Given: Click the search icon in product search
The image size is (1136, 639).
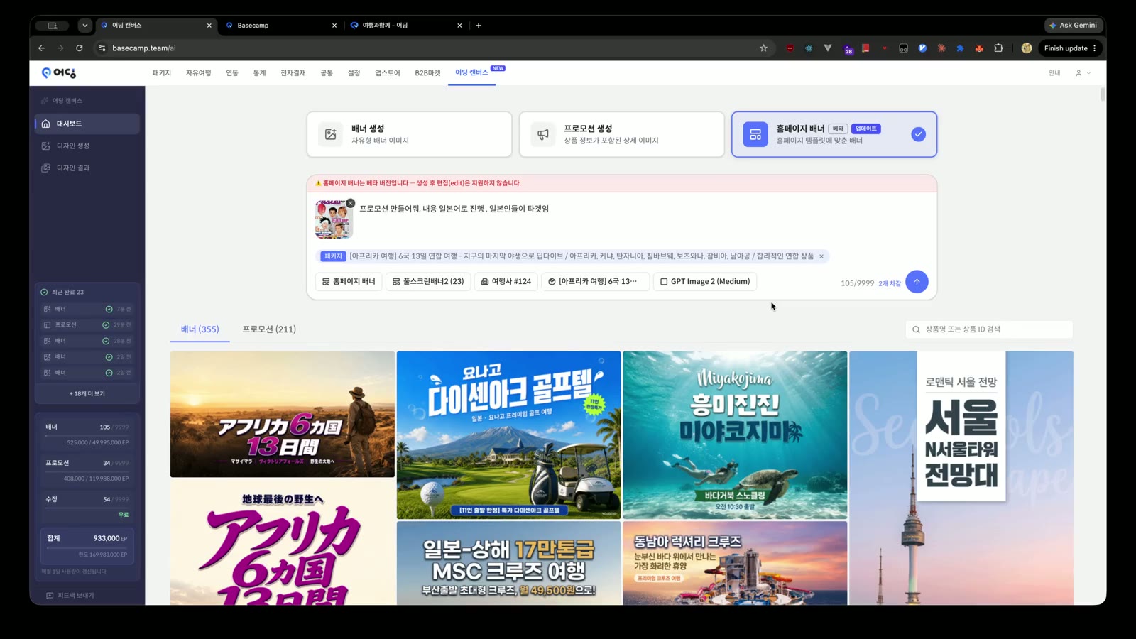Looking at the screenshot, I should [x=916, y=329].
